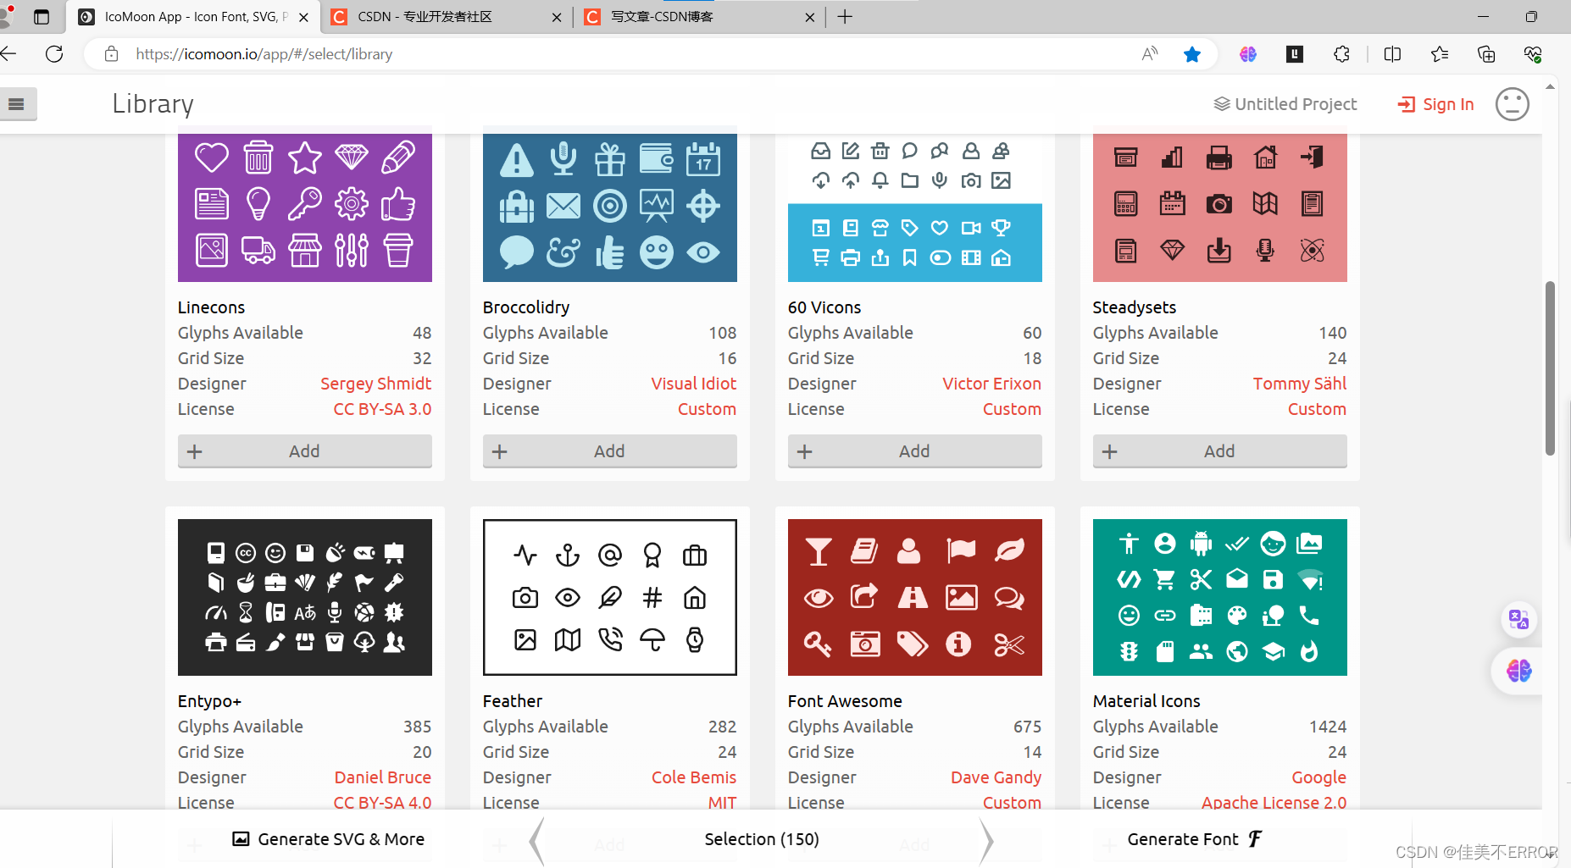Click the L extension icon
This screenshot has height=868, width=1571.
1295,54
